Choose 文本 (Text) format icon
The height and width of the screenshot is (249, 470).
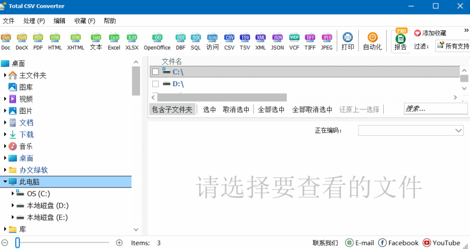click(x=96, y=41)
